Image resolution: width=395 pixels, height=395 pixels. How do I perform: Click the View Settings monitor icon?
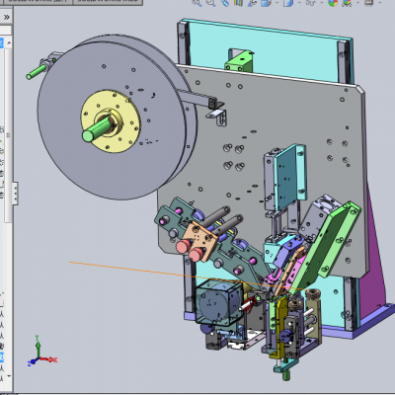tap(368, 3)
